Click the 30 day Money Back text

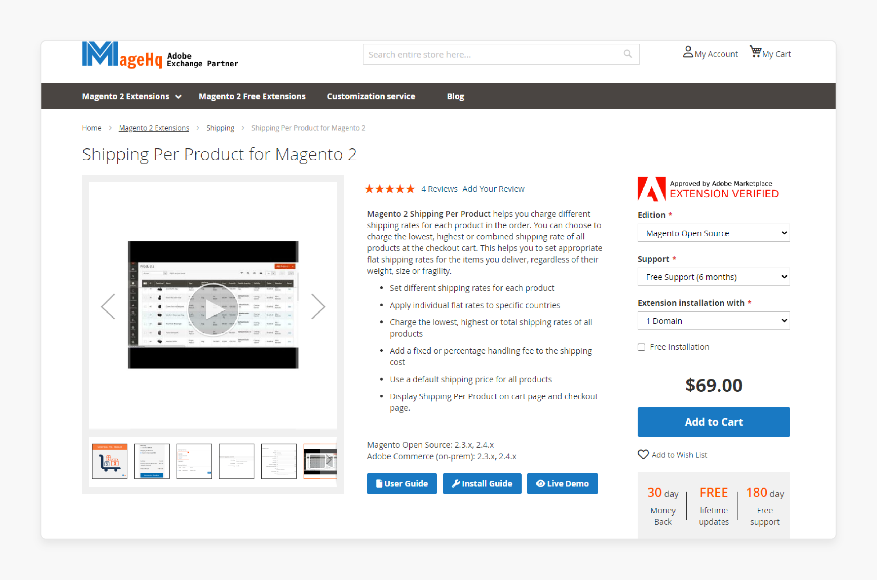(663, 506)
